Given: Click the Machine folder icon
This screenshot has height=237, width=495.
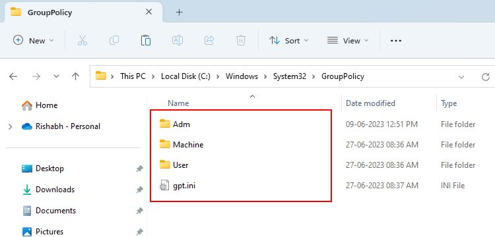Looking at the screenshot, I should [165, 144].
